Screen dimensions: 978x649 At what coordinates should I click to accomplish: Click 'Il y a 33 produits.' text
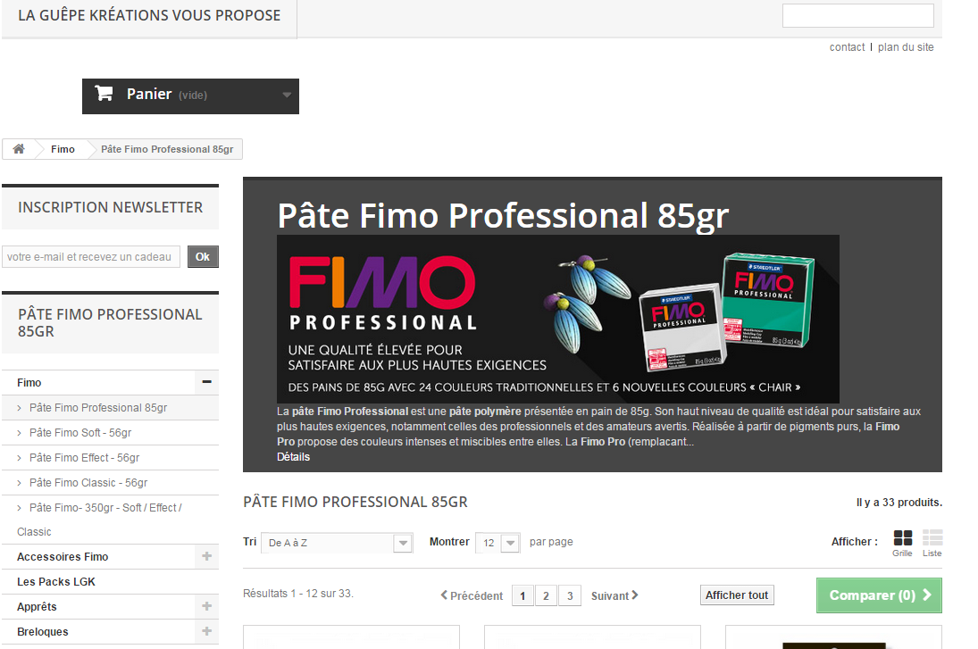[899, 503]
